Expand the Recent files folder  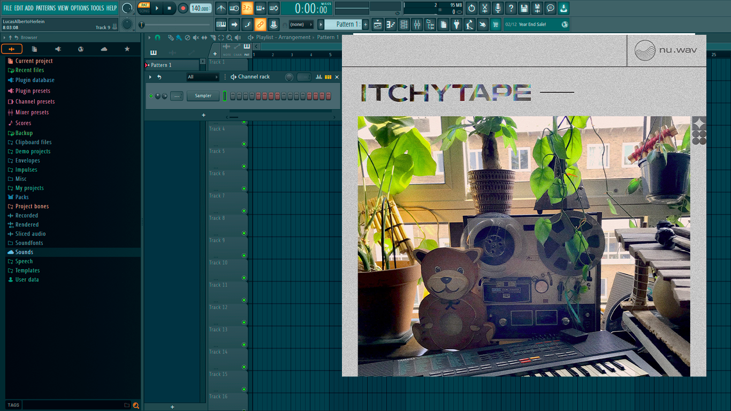coord(29,70)
